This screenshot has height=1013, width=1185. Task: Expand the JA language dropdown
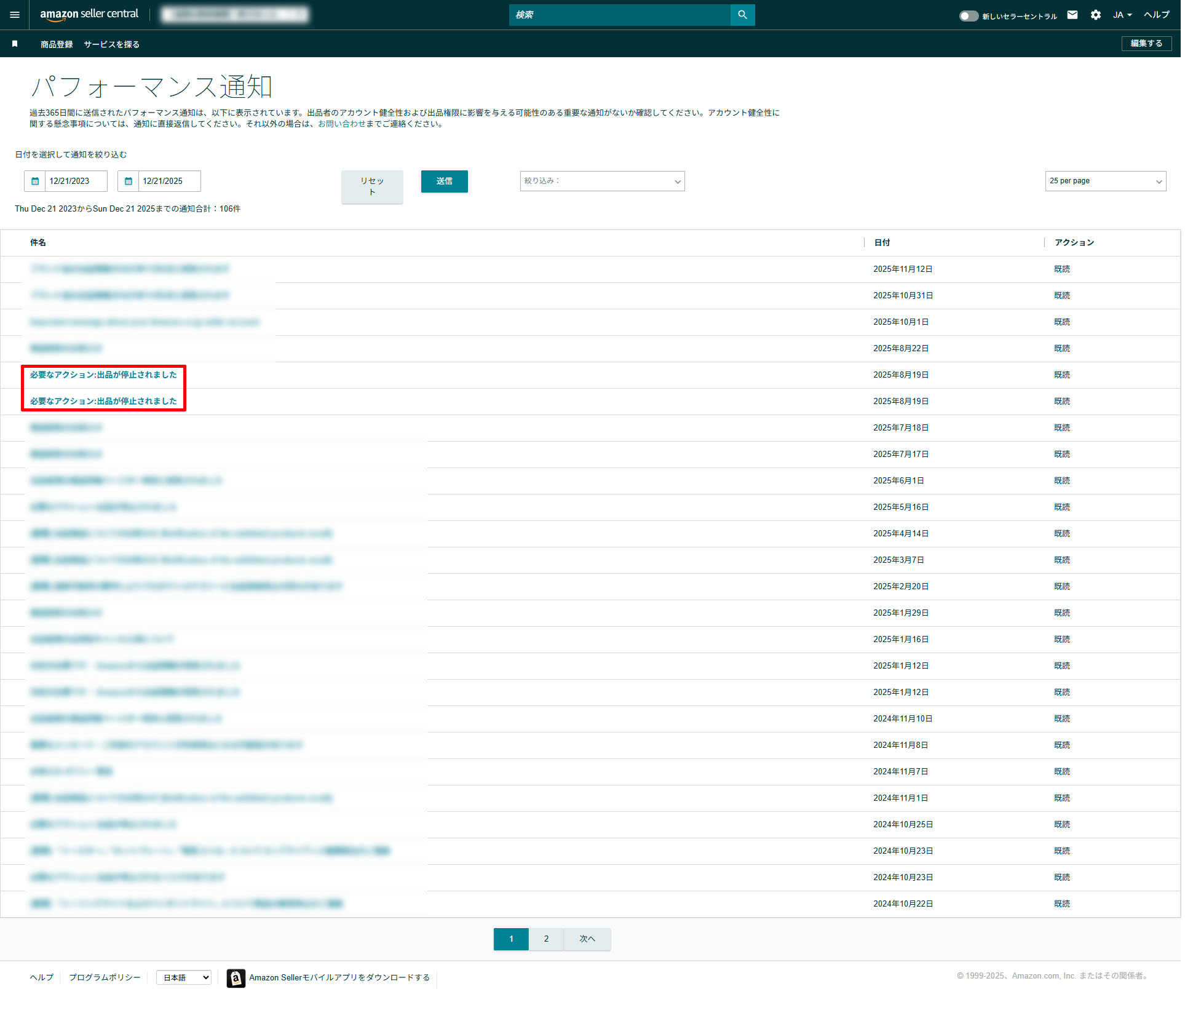(x=1122, y=15)
